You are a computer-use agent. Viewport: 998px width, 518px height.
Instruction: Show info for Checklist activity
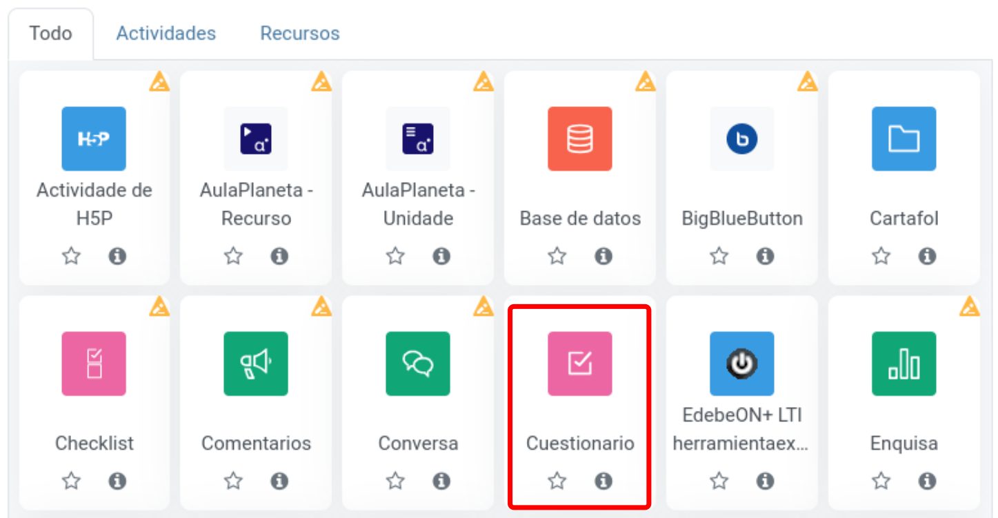[x=117, y=481]
